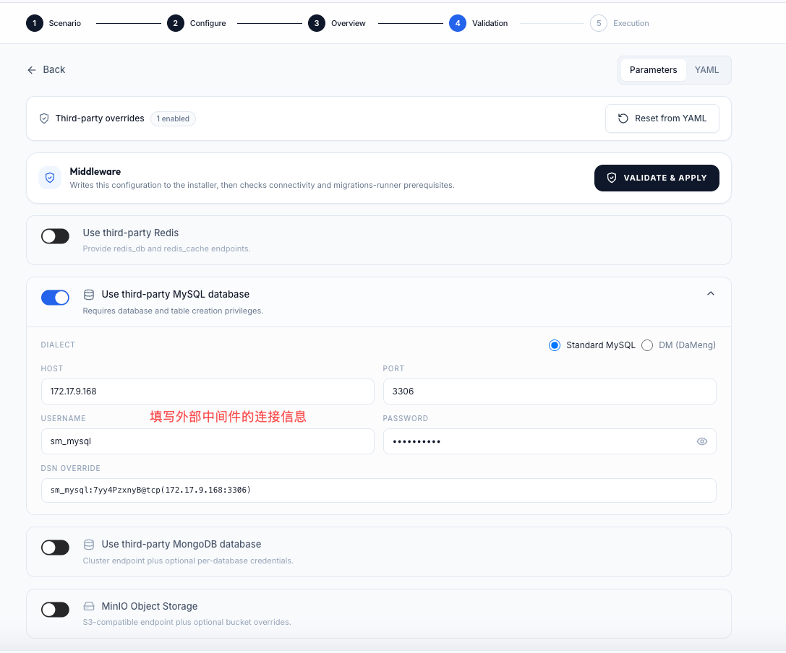Switch to the Parameters tab
This screenshot has width=786, height=653.
pyautogui.click(x=653, y=70)
